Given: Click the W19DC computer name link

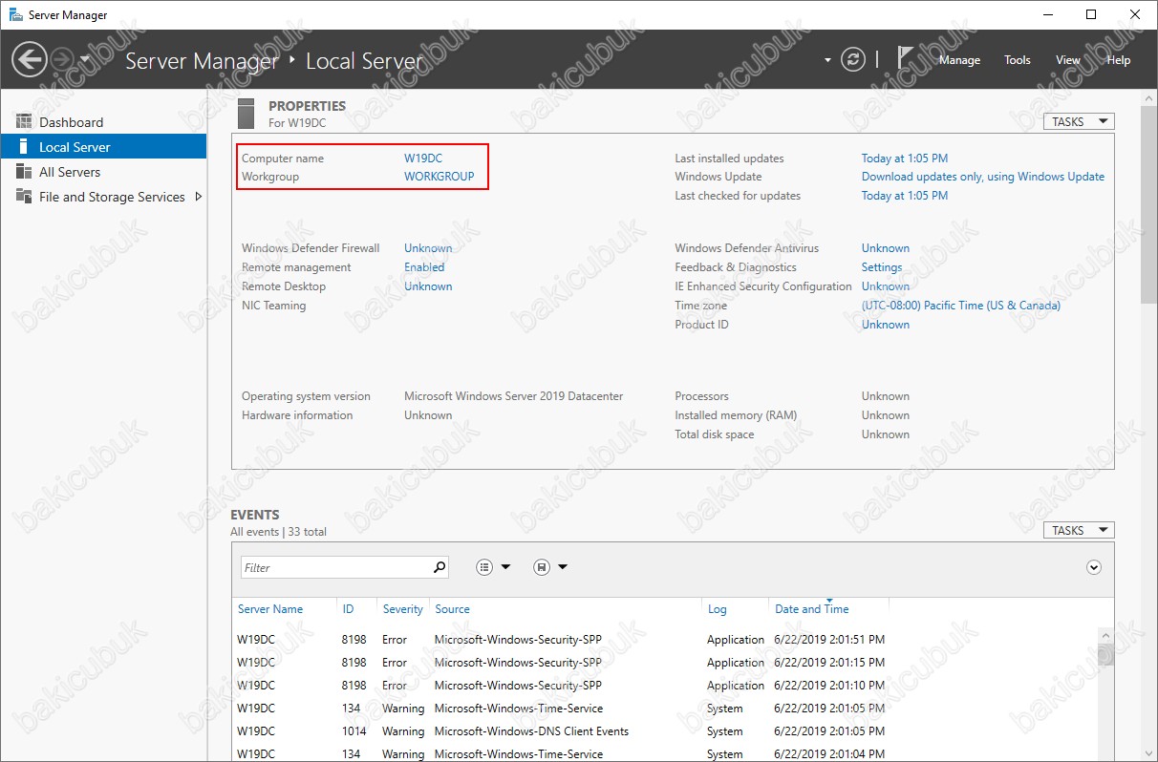Looking at the screenshot, I should [423, 159].
